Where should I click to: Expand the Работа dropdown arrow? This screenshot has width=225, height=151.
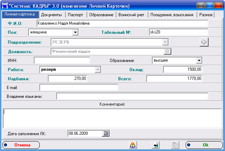98,70
